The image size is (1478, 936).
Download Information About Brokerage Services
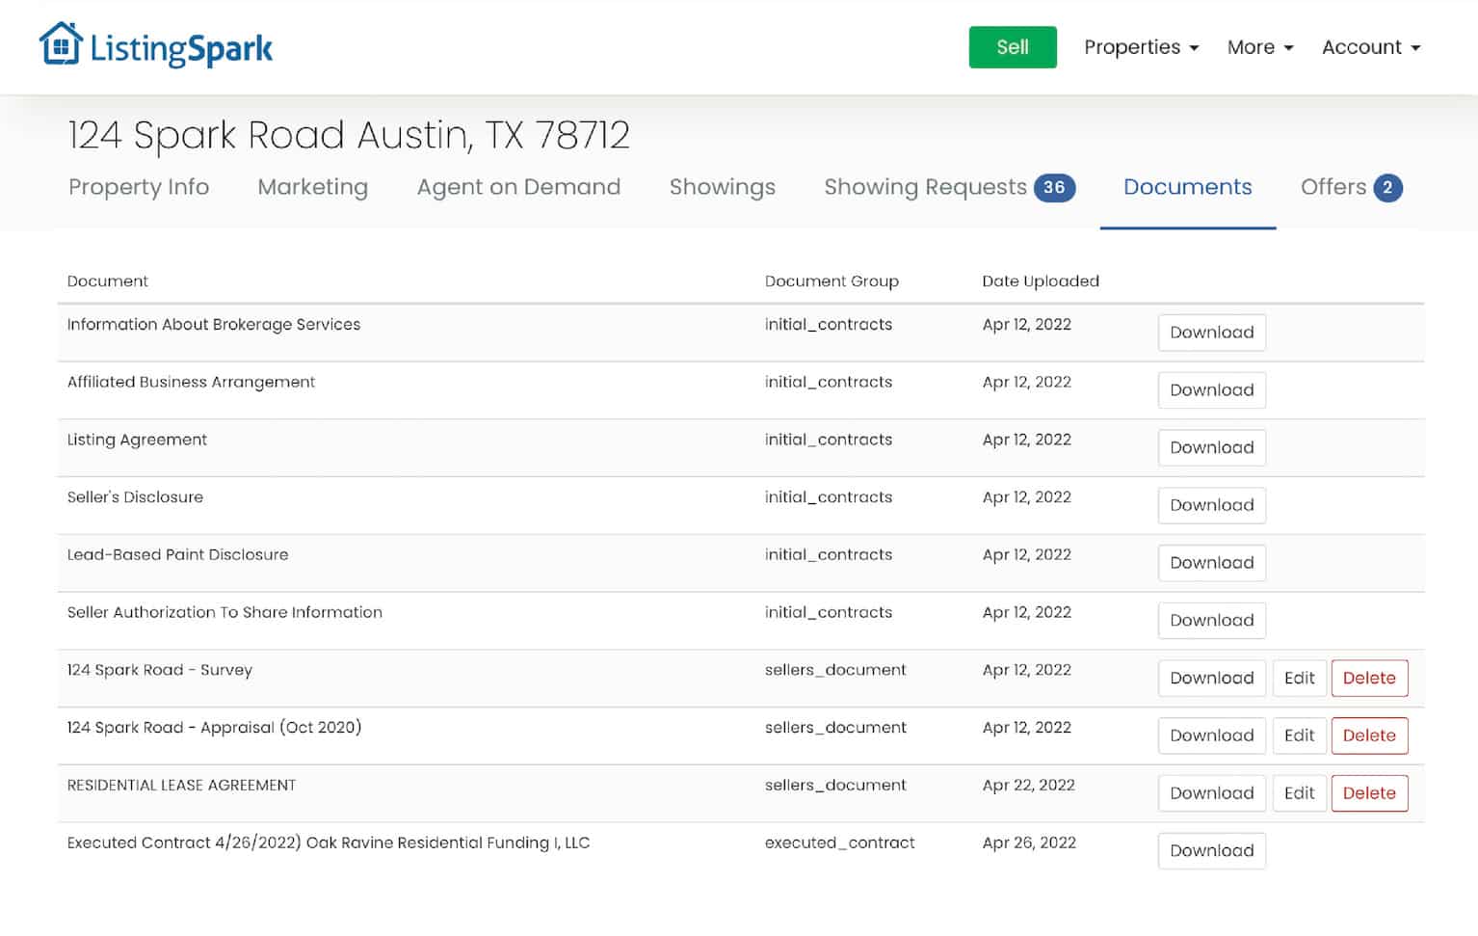click(1211, 333)
